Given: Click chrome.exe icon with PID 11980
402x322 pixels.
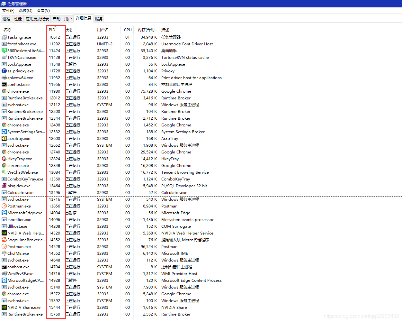Looking at the screenshot, I should pos(4,91).
